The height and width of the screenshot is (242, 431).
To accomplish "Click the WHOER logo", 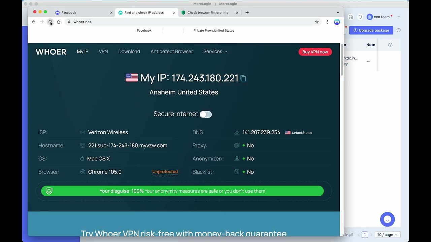I will tap(51, 52).
